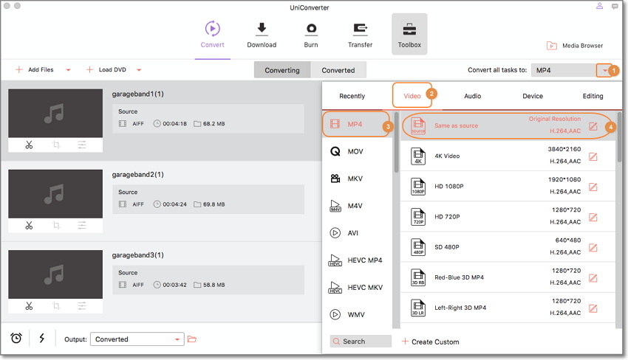Click crop icon under garageband2(1)
The width and height of the screenshot is (628, 360).
56,225
